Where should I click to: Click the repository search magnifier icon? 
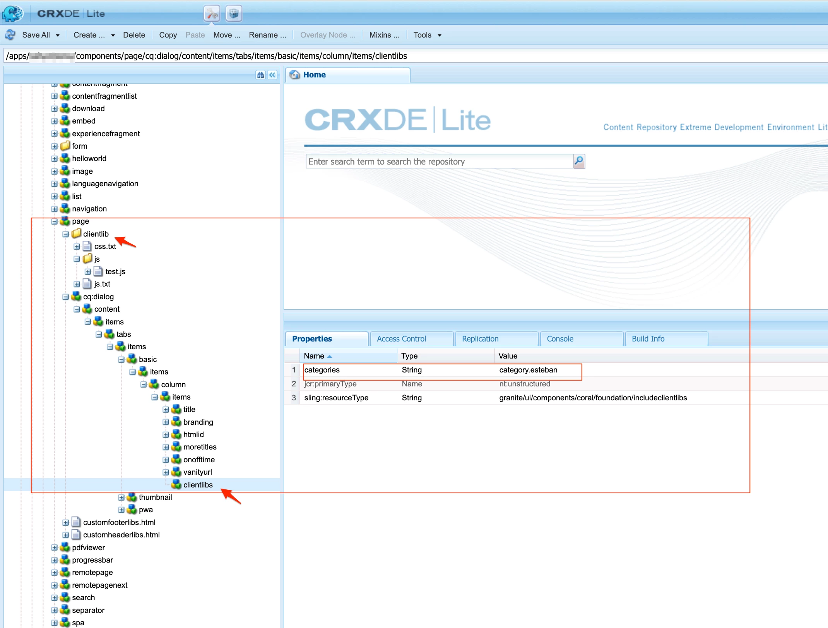(579, 161)
